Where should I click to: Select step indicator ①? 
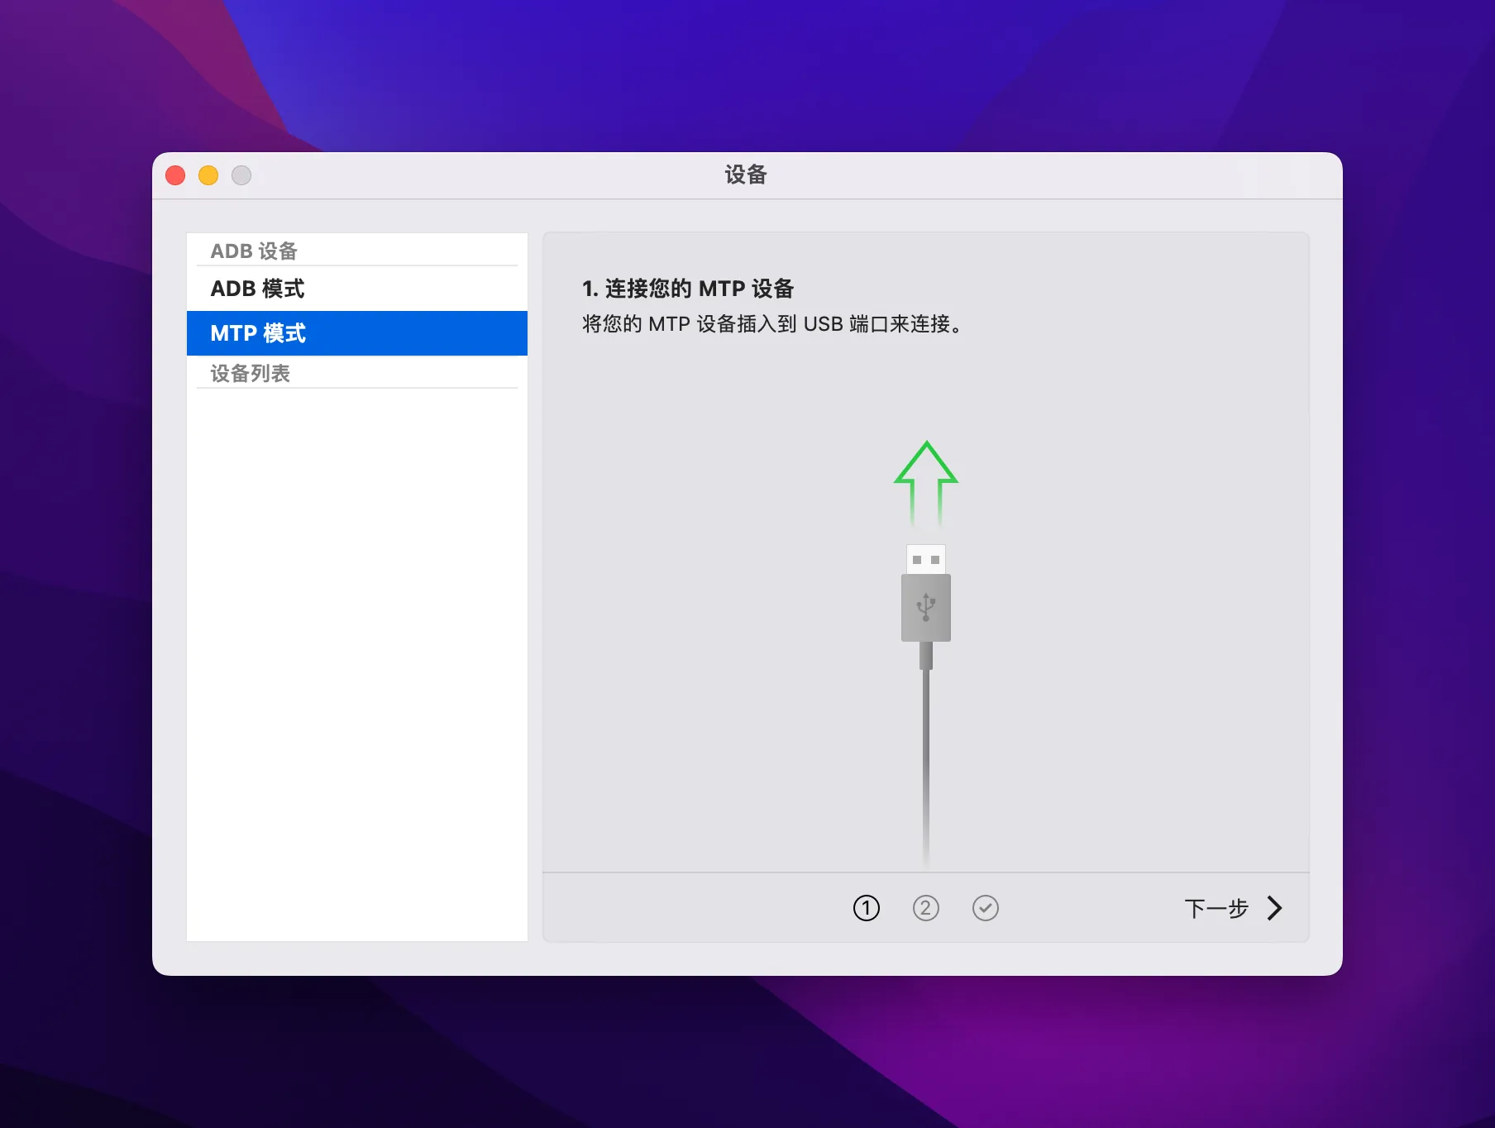(x=867, y=907)
